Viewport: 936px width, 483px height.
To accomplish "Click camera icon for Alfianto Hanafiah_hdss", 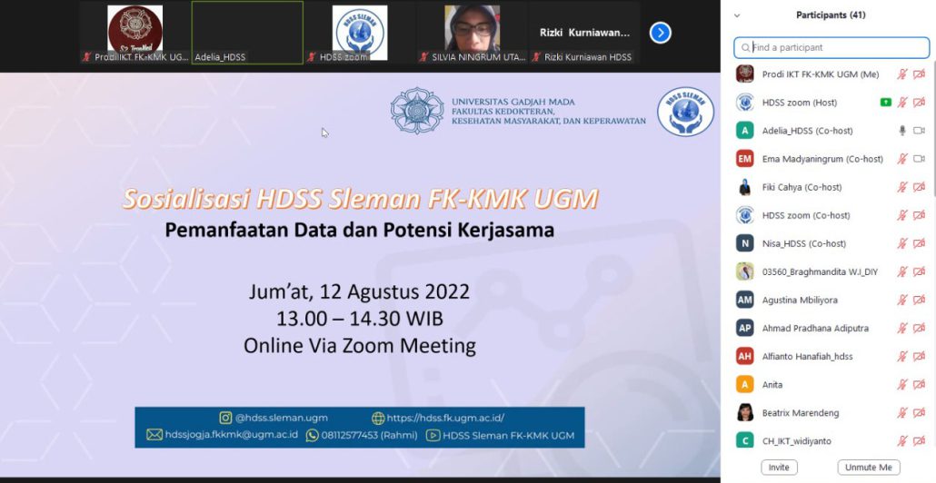I will 919,357.
